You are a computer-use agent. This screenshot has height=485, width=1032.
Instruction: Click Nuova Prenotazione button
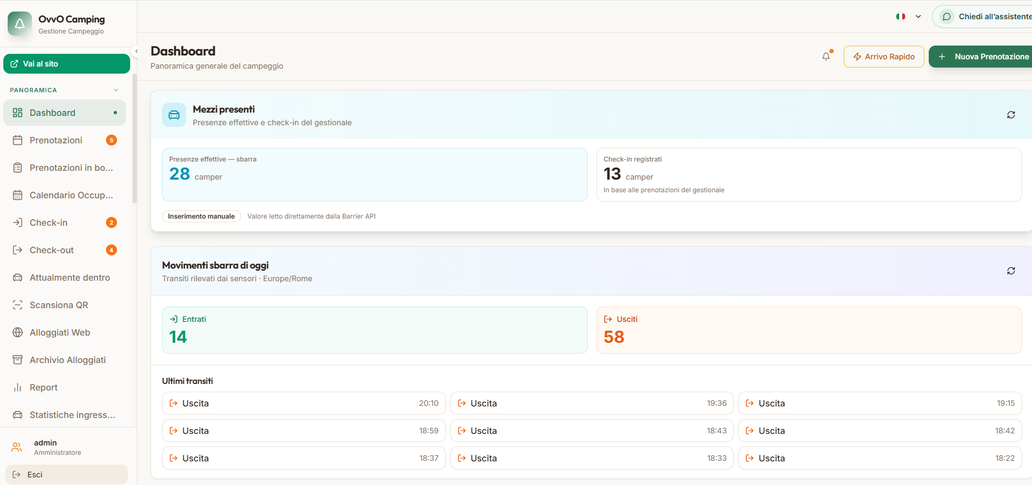pos(980,57)
